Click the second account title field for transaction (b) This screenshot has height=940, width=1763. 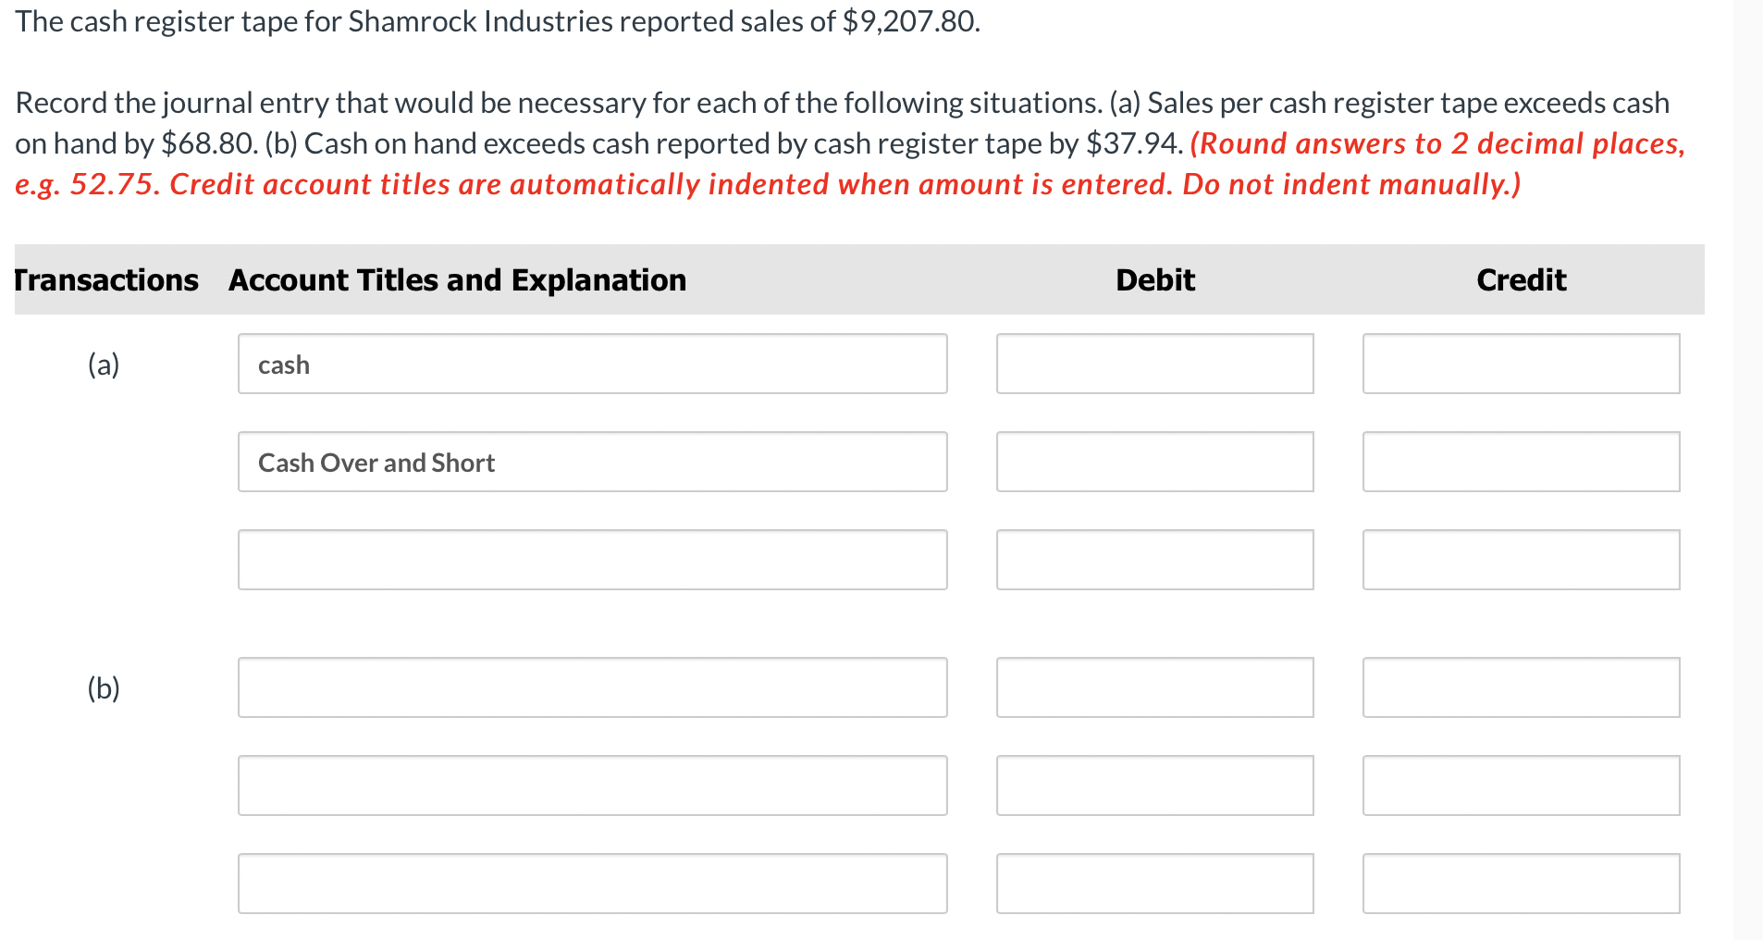[592, 785]
